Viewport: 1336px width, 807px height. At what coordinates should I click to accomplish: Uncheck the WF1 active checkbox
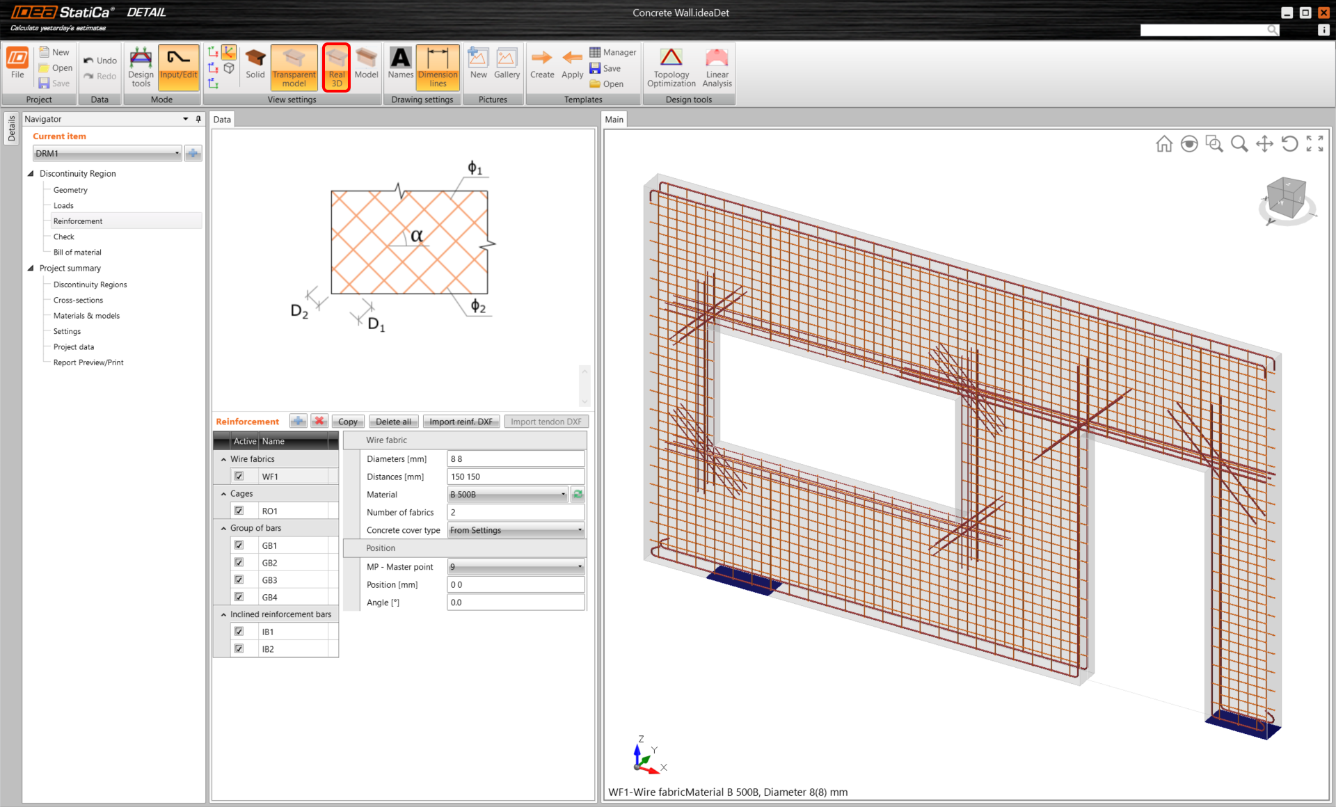(x=239, y=477)
